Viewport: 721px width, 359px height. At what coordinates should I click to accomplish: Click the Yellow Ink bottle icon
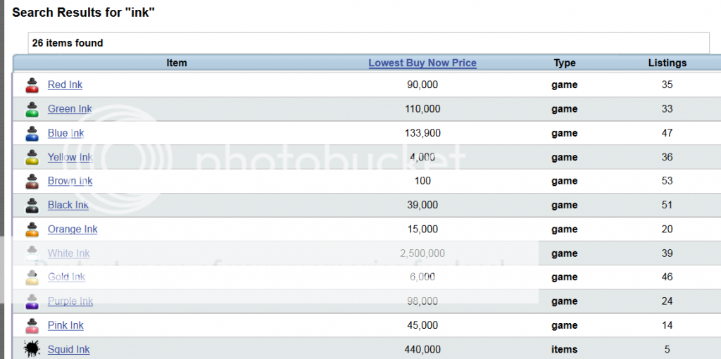[32, 157]
